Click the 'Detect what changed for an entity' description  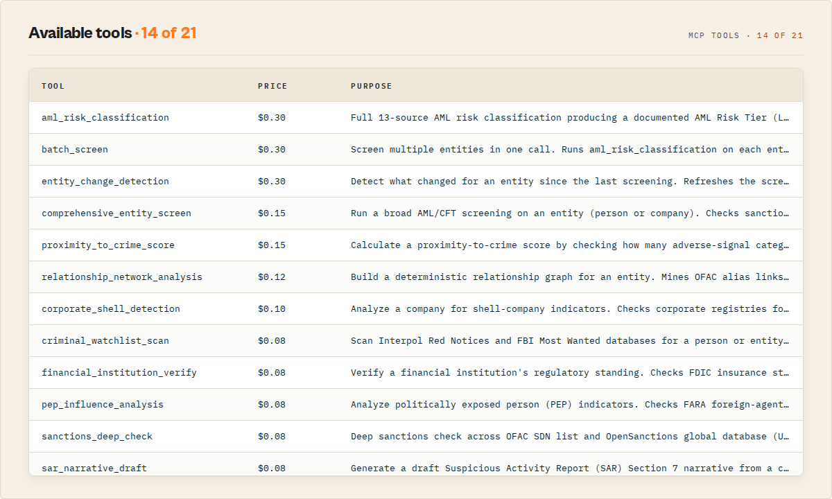tap(570, 181)
